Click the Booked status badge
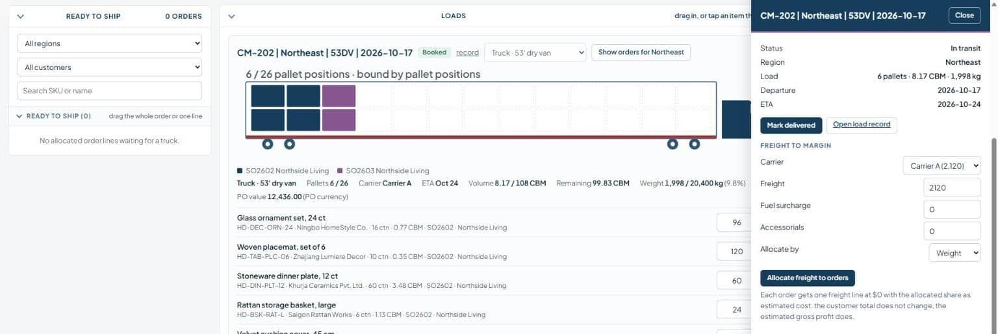The height and width of the screenshot is (334, 998). coord(434,53)
